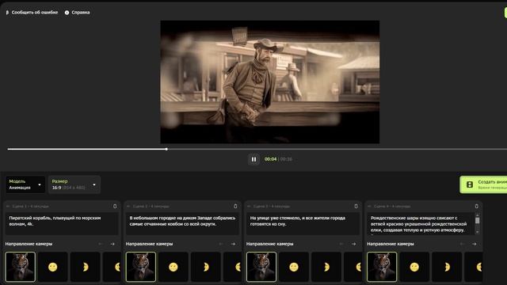This screenshot has height=285, width=507.
Task: Select the tiger camera thumbnail in Сцена 2
Action: point(141,267)
